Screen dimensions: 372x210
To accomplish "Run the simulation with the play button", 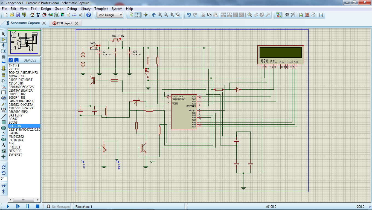I will coord(7,206).
